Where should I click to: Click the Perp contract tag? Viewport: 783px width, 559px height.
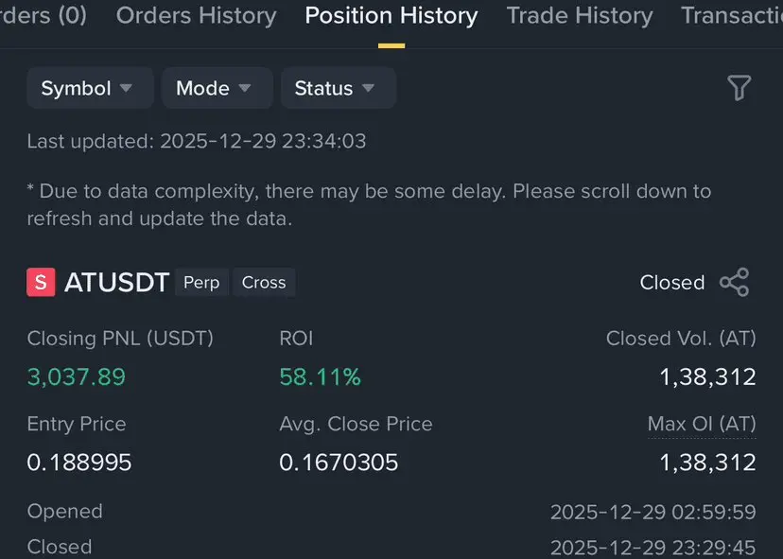(x=200, y=283)
